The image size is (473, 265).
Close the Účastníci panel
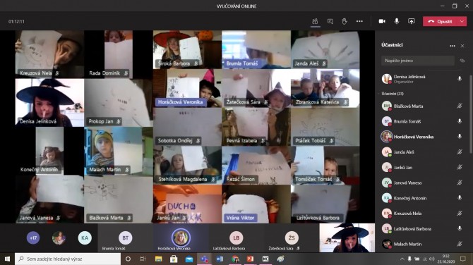coord(462,46)
